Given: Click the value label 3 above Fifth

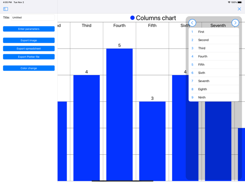Looking at the screenshot, I should [152, 98].
